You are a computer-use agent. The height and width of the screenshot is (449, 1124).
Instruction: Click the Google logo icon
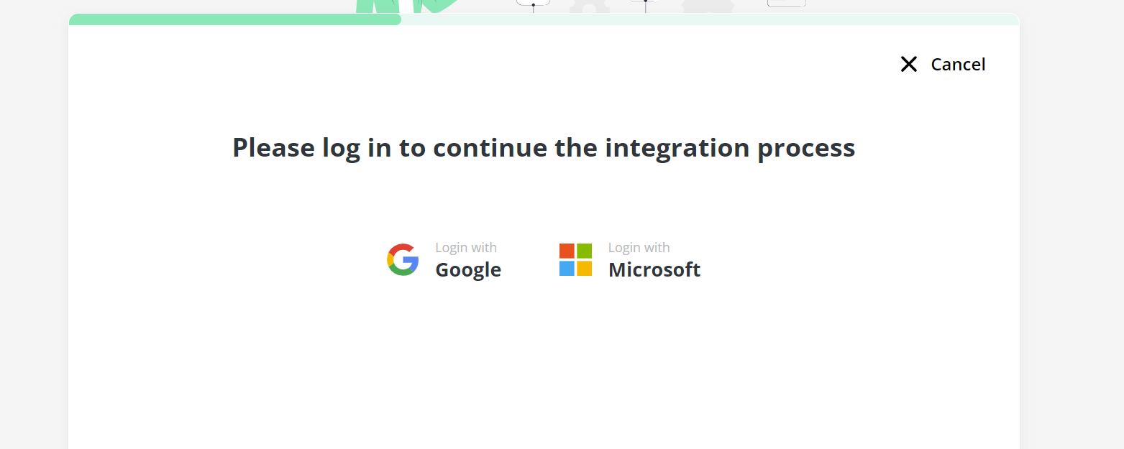[x=403, y=259]
